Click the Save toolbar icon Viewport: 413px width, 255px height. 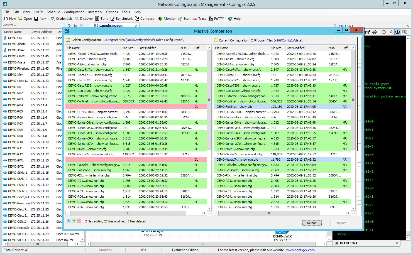pos(36,19)
